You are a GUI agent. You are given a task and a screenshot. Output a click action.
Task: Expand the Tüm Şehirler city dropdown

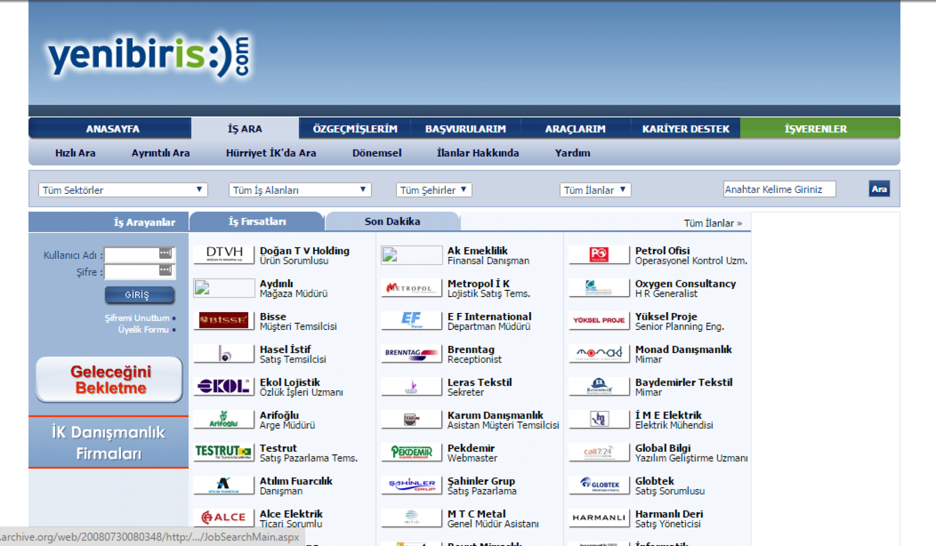(x=433, y=190)
